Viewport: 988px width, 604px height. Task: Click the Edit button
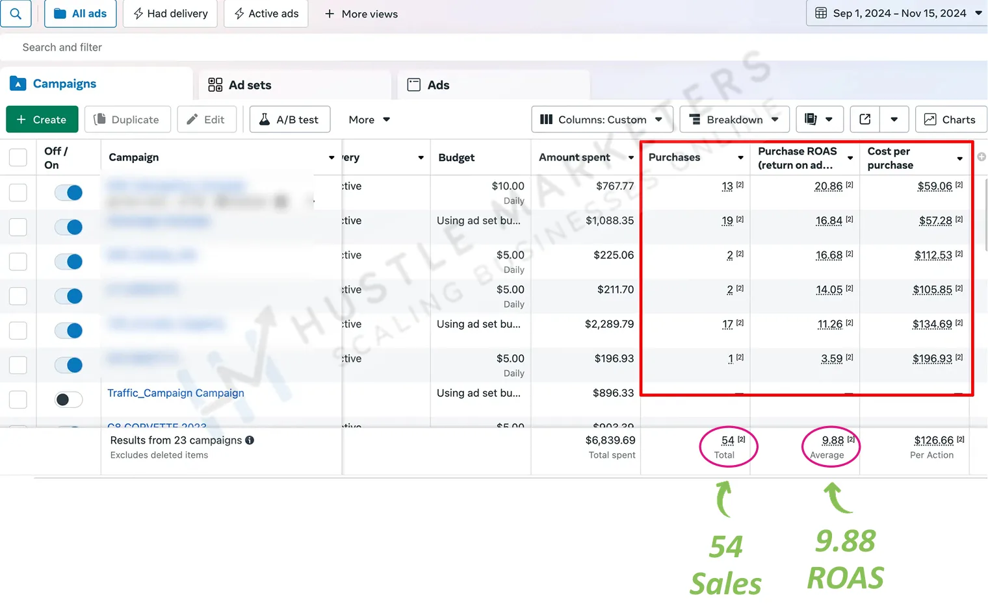207,120
